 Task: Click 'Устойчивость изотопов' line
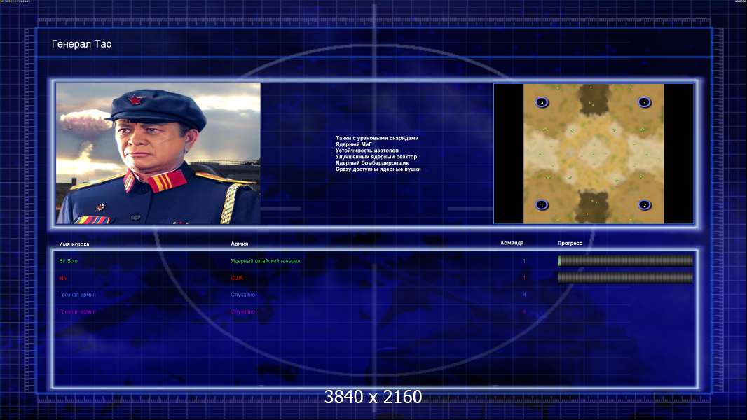pos(366,150)
